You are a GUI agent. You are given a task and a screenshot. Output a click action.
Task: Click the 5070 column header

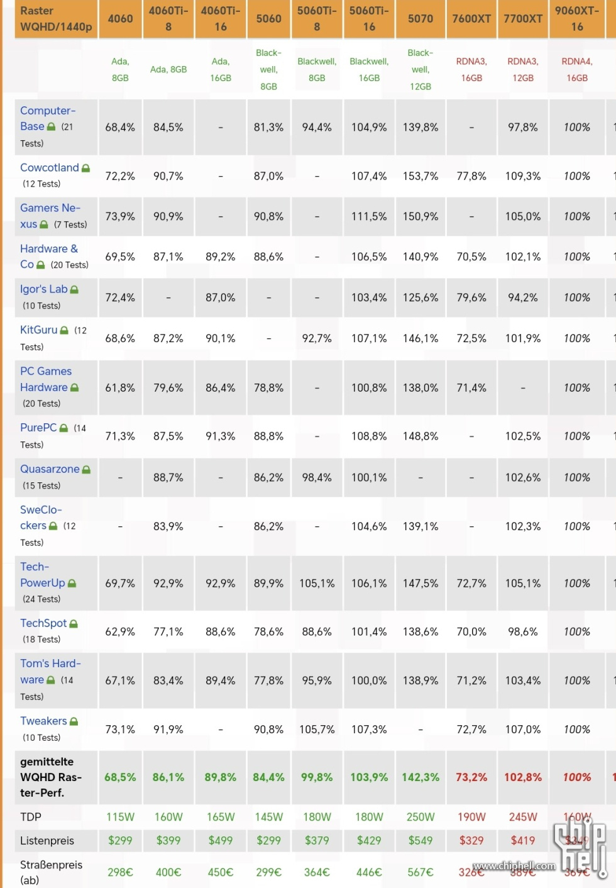421,19
